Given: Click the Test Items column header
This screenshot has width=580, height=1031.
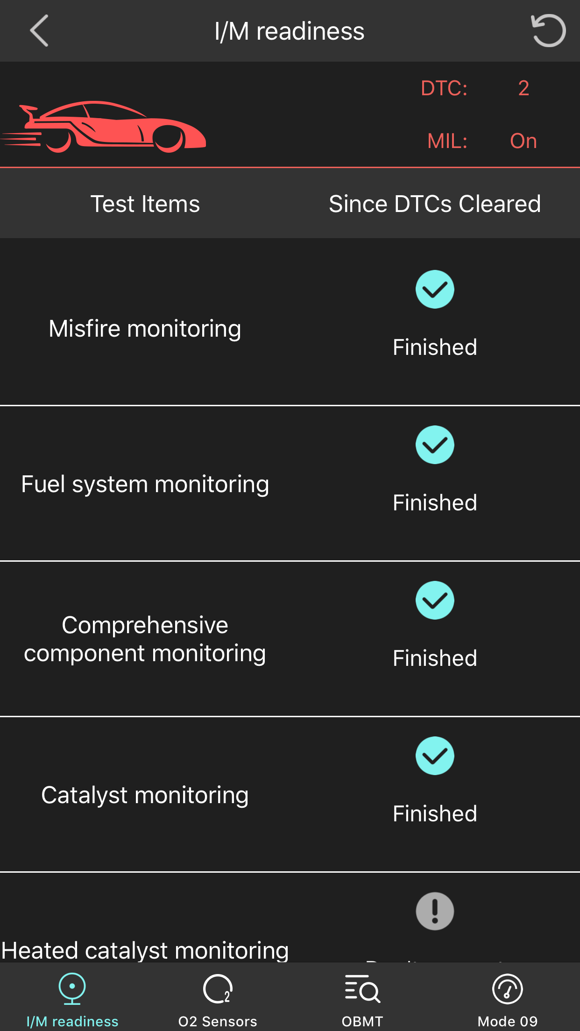Looking at the screenshot, I should tap(145, 204).
